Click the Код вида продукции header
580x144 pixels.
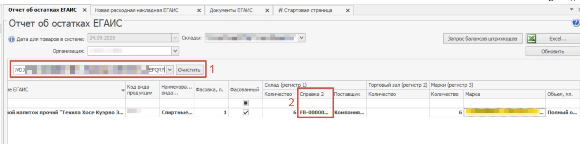(x=142, y=90)
